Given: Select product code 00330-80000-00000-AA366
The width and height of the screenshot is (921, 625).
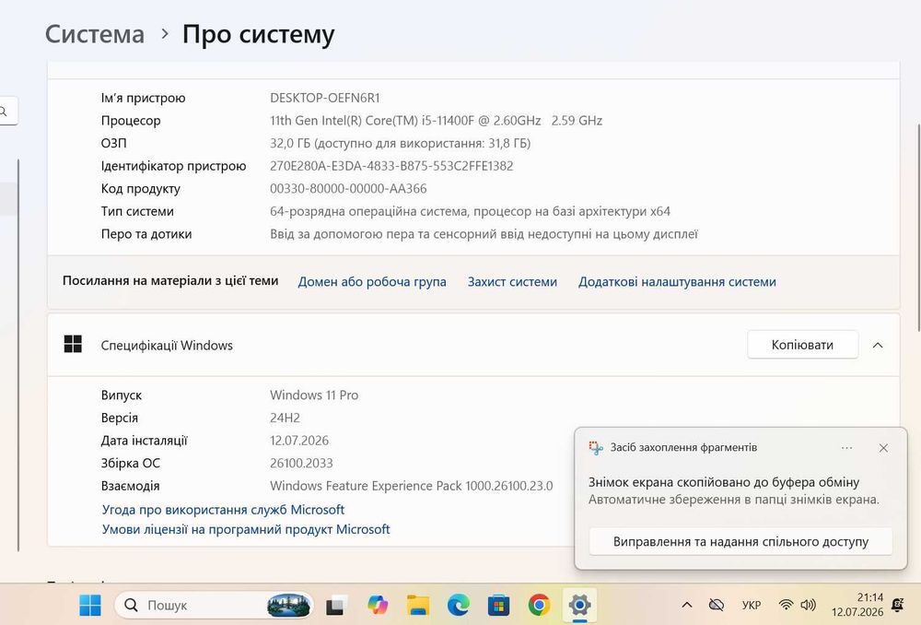Looking at the screenshot, I should [x=348, y=189].
